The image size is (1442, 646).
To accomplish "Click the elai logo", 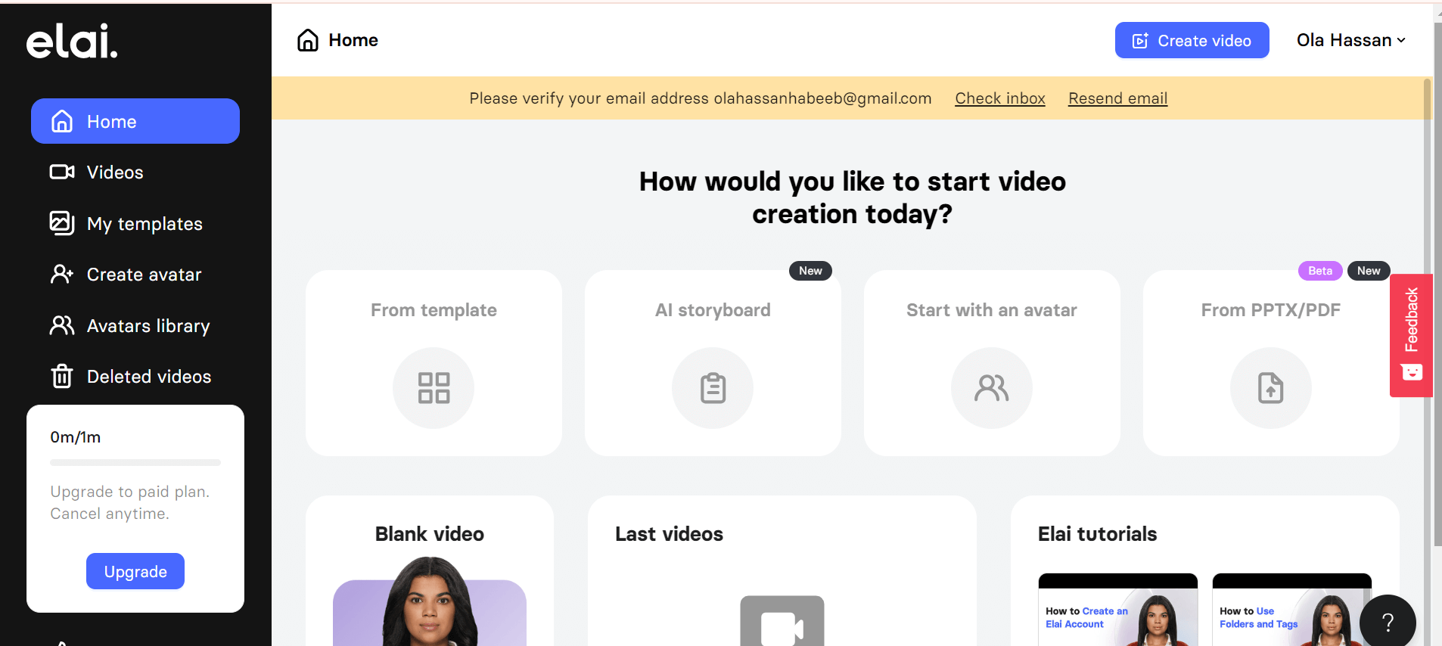I will pos(72,41).
